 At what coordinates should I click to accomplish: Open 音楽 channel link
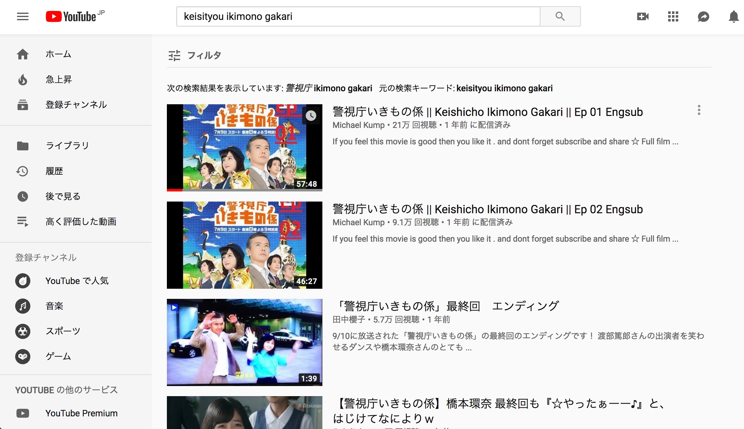(x=76, y=306)
